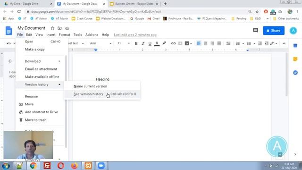Open the highlight color marker tool
The width and height of the screenshot is (302, 170).
(164, 43)
